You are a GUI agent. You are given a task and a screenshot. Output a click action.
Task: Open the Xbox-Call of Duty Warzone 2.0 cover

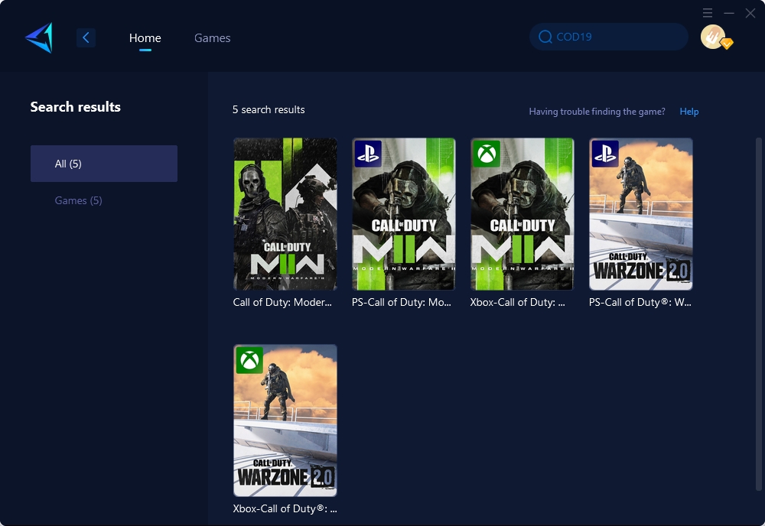(285, 420)
